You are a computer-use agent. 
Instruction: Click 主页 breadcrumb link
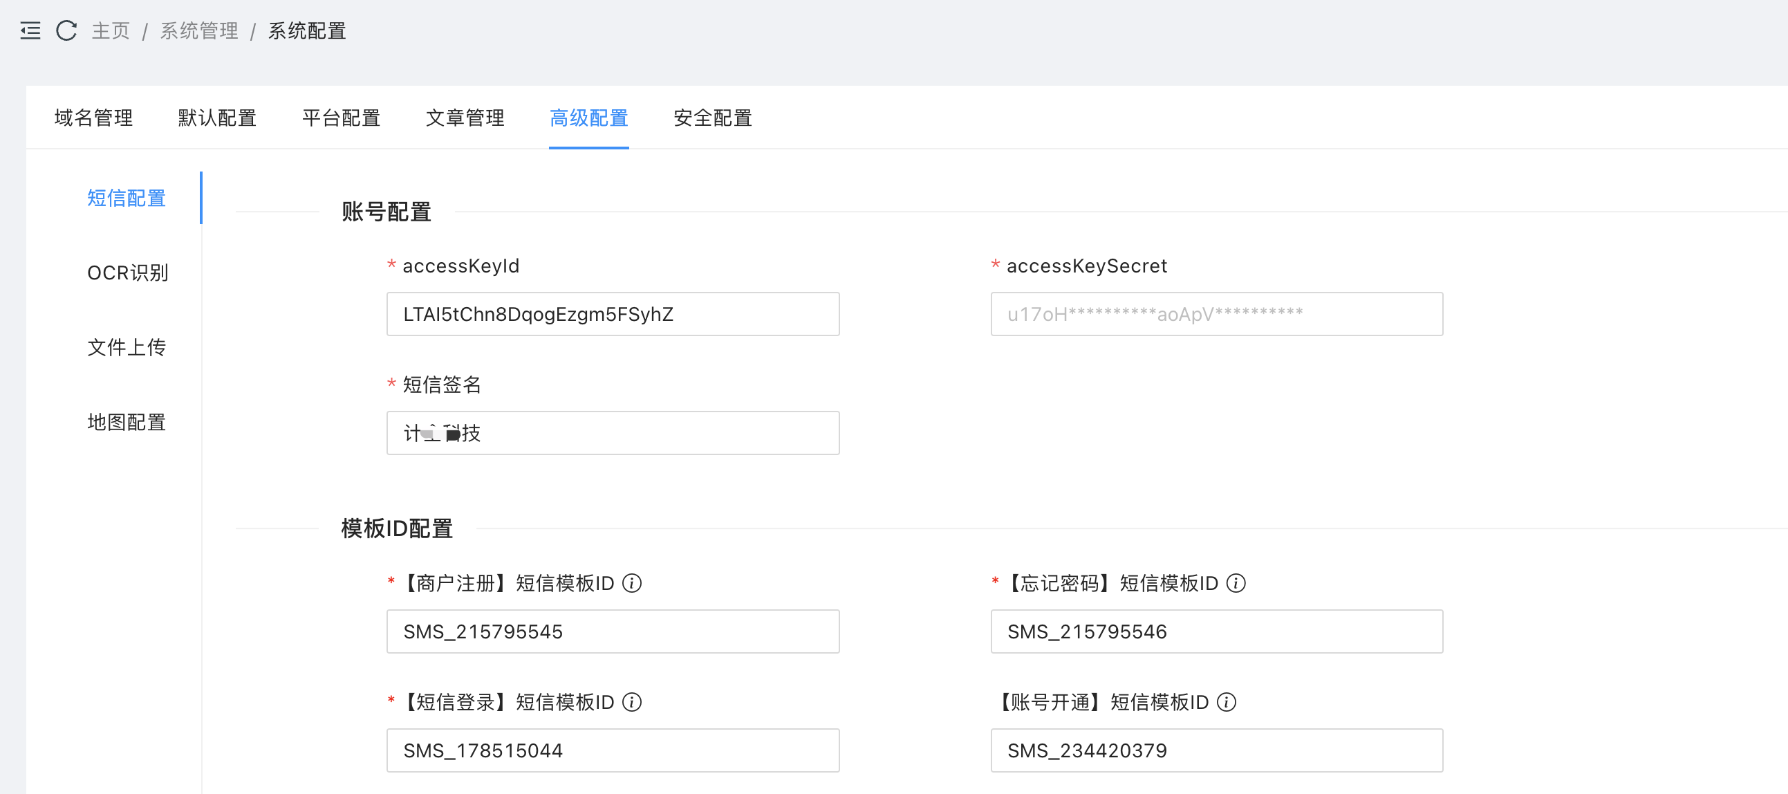(111, 30)
